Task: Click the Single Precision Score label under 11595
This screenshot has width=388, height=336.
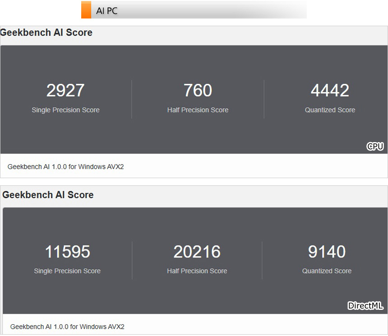Action: coord(67,271)
